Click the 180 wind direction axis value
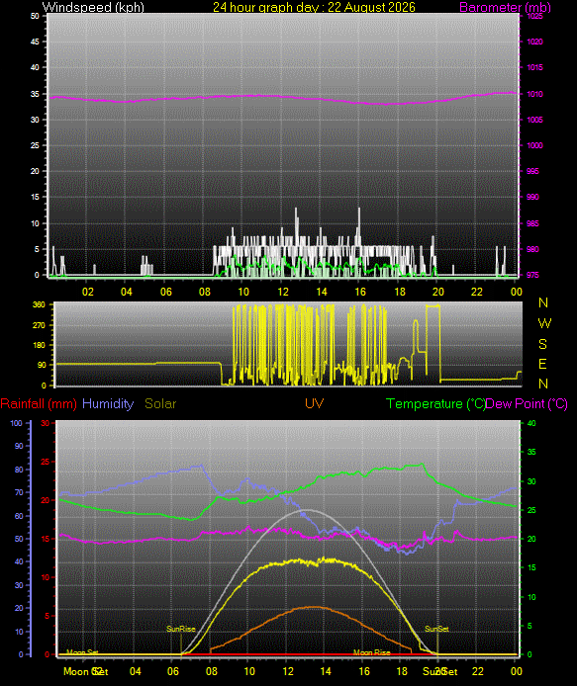Viewport: 577px width, 686px height. click(39, 345)
